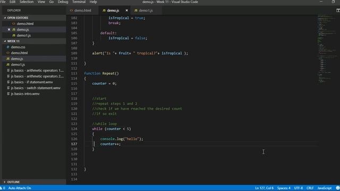340x191 pixels.
Task: Click the split editor icon
Action: click(x=338, y=11)
